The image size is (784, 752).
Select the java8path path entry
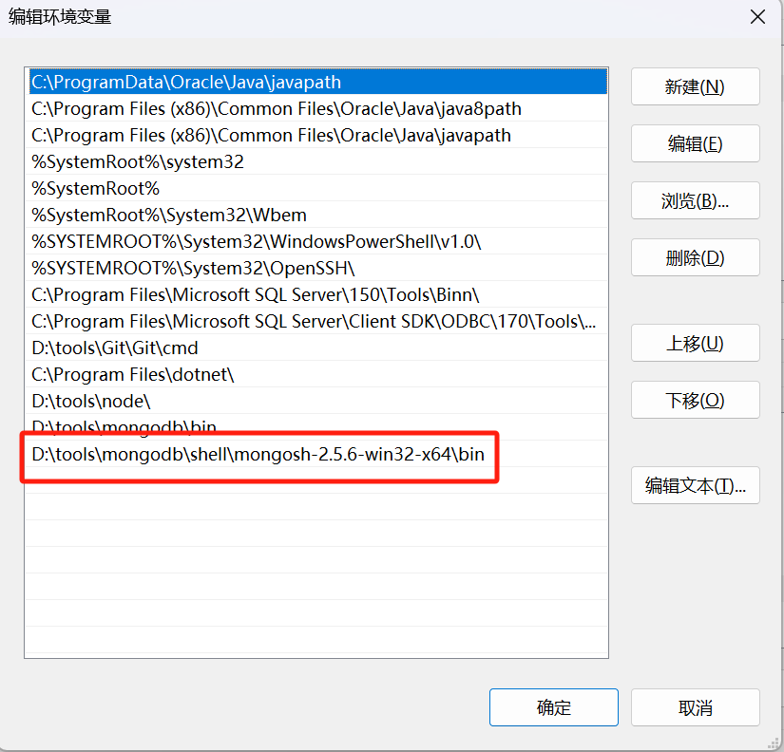click(x=317, y=108)
